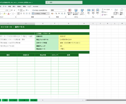Switch to the CSV定義マスタ sheet tab
Screen dimensions: 126x104
click(x=24, y=100)
